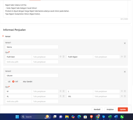This screenshot has width=133, height=120.
Task: Click the Putih Reject option field
Action: (80, 57)
